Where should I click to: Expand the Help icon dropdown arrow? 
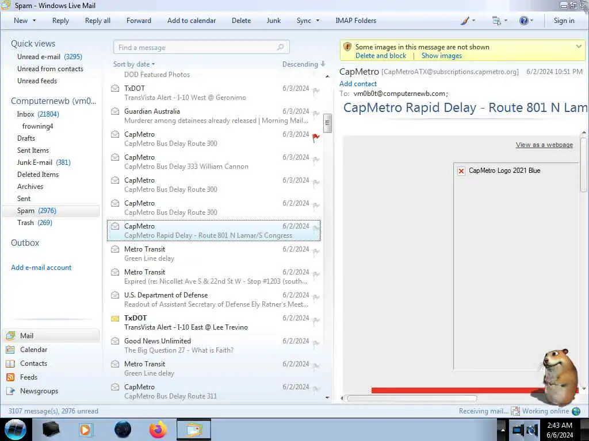(531, 21)
